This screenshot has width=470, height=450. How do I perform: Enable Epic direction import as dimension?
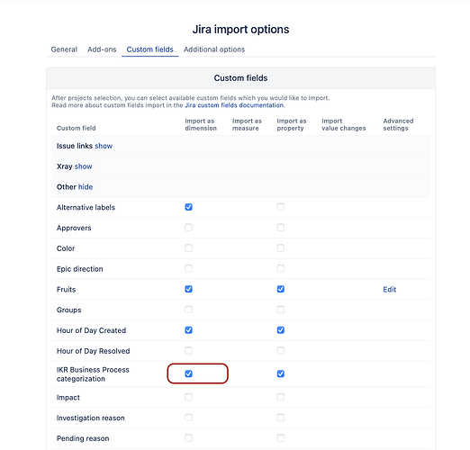(188, 268)
